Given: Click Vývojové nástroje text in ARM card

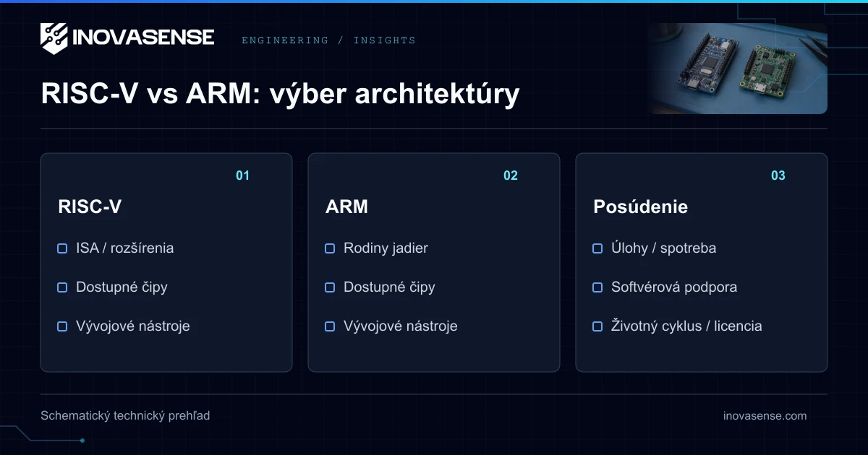Looking at the screenshot, I should [x=401, y=326].
